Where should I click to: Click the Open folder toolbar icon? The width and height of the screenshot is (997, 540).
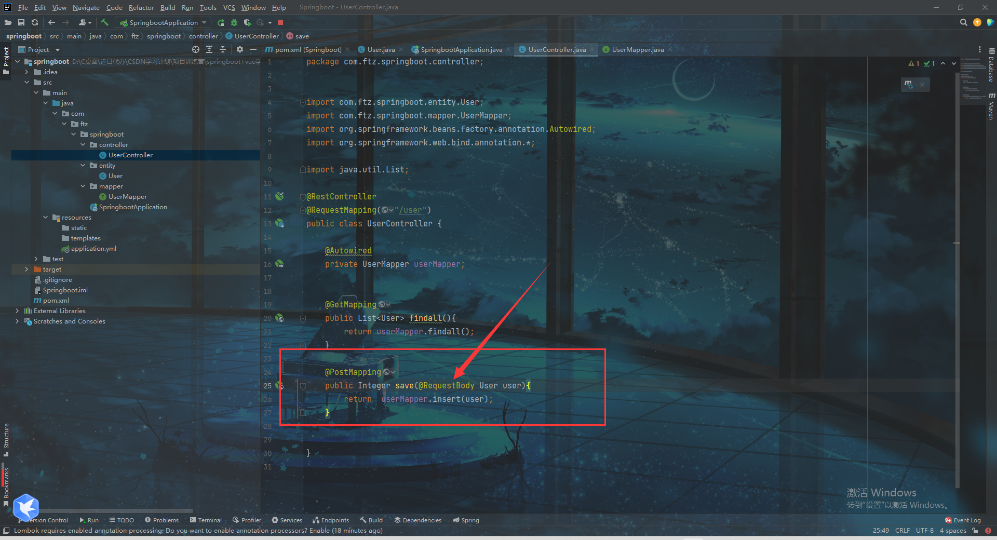pos(8,22)
